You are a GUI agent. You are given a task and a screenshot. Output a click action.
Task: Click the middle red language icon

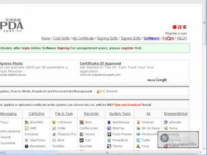click(179, 27)
